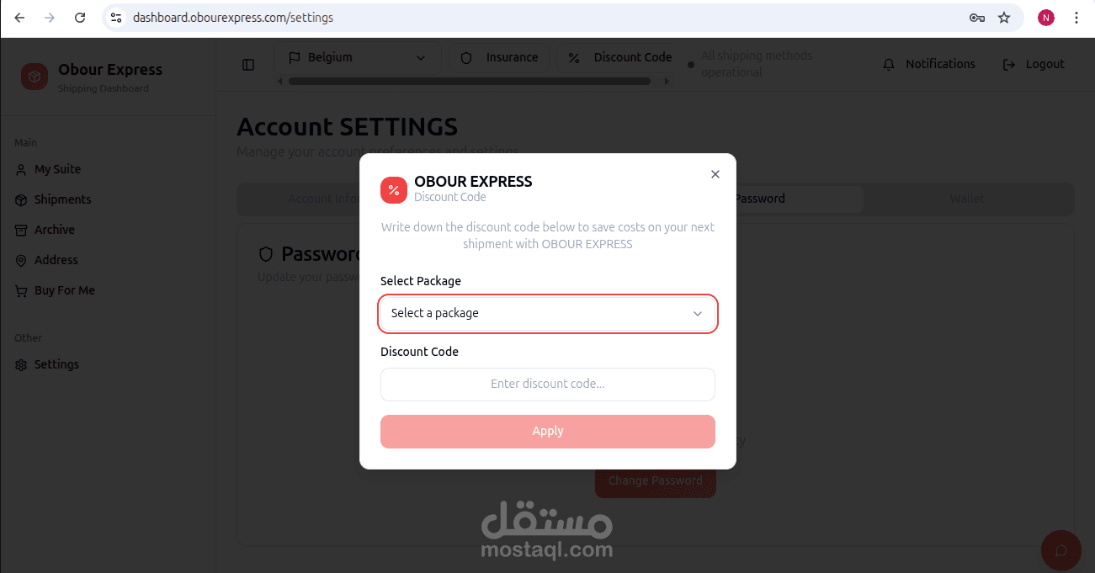This screenshot has width=1095, height=573.
Task: Click the toolbar horizontal scrollbar
Action: click(470, 82)
